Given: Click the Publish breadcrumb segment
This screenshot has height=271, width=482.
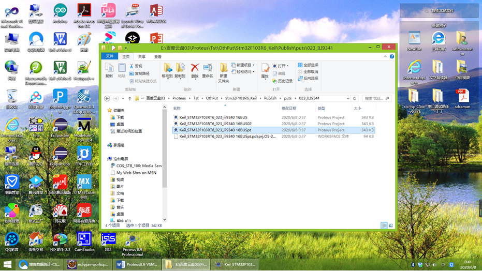Looking at the screenshot, I should pyautogui.click(x=270, y=98).
